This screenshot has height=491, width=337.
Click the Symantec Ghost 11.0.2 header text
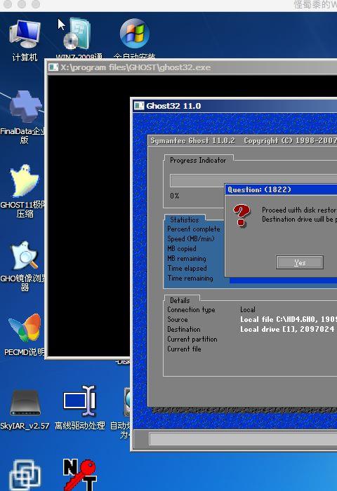coord(193,140)
